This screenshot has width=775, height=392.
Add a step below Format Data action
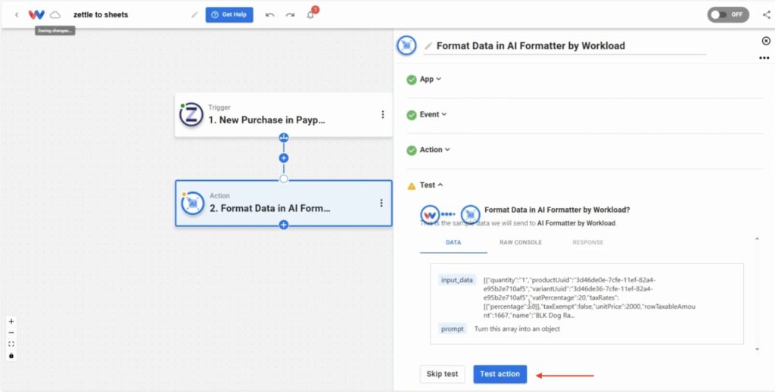tap(284, 225)
